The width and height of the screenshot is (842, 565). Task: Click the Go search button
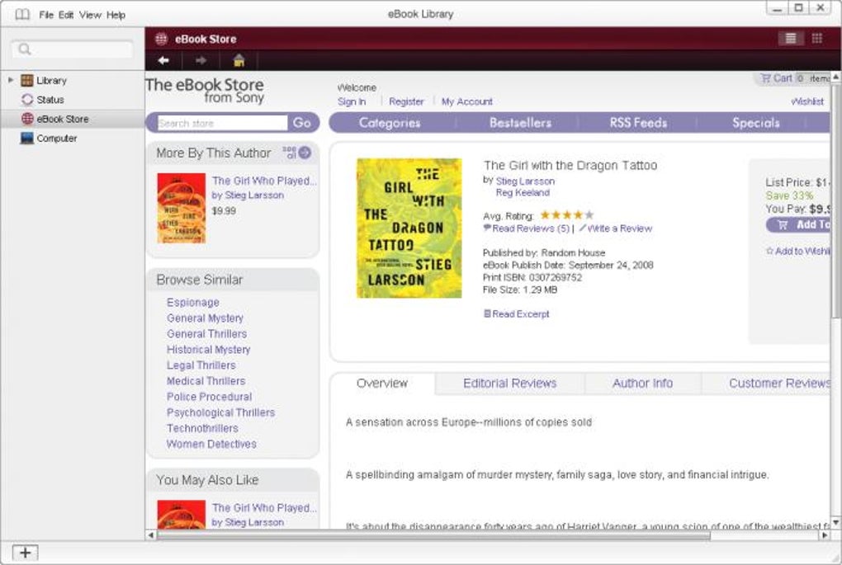(302, 123)
